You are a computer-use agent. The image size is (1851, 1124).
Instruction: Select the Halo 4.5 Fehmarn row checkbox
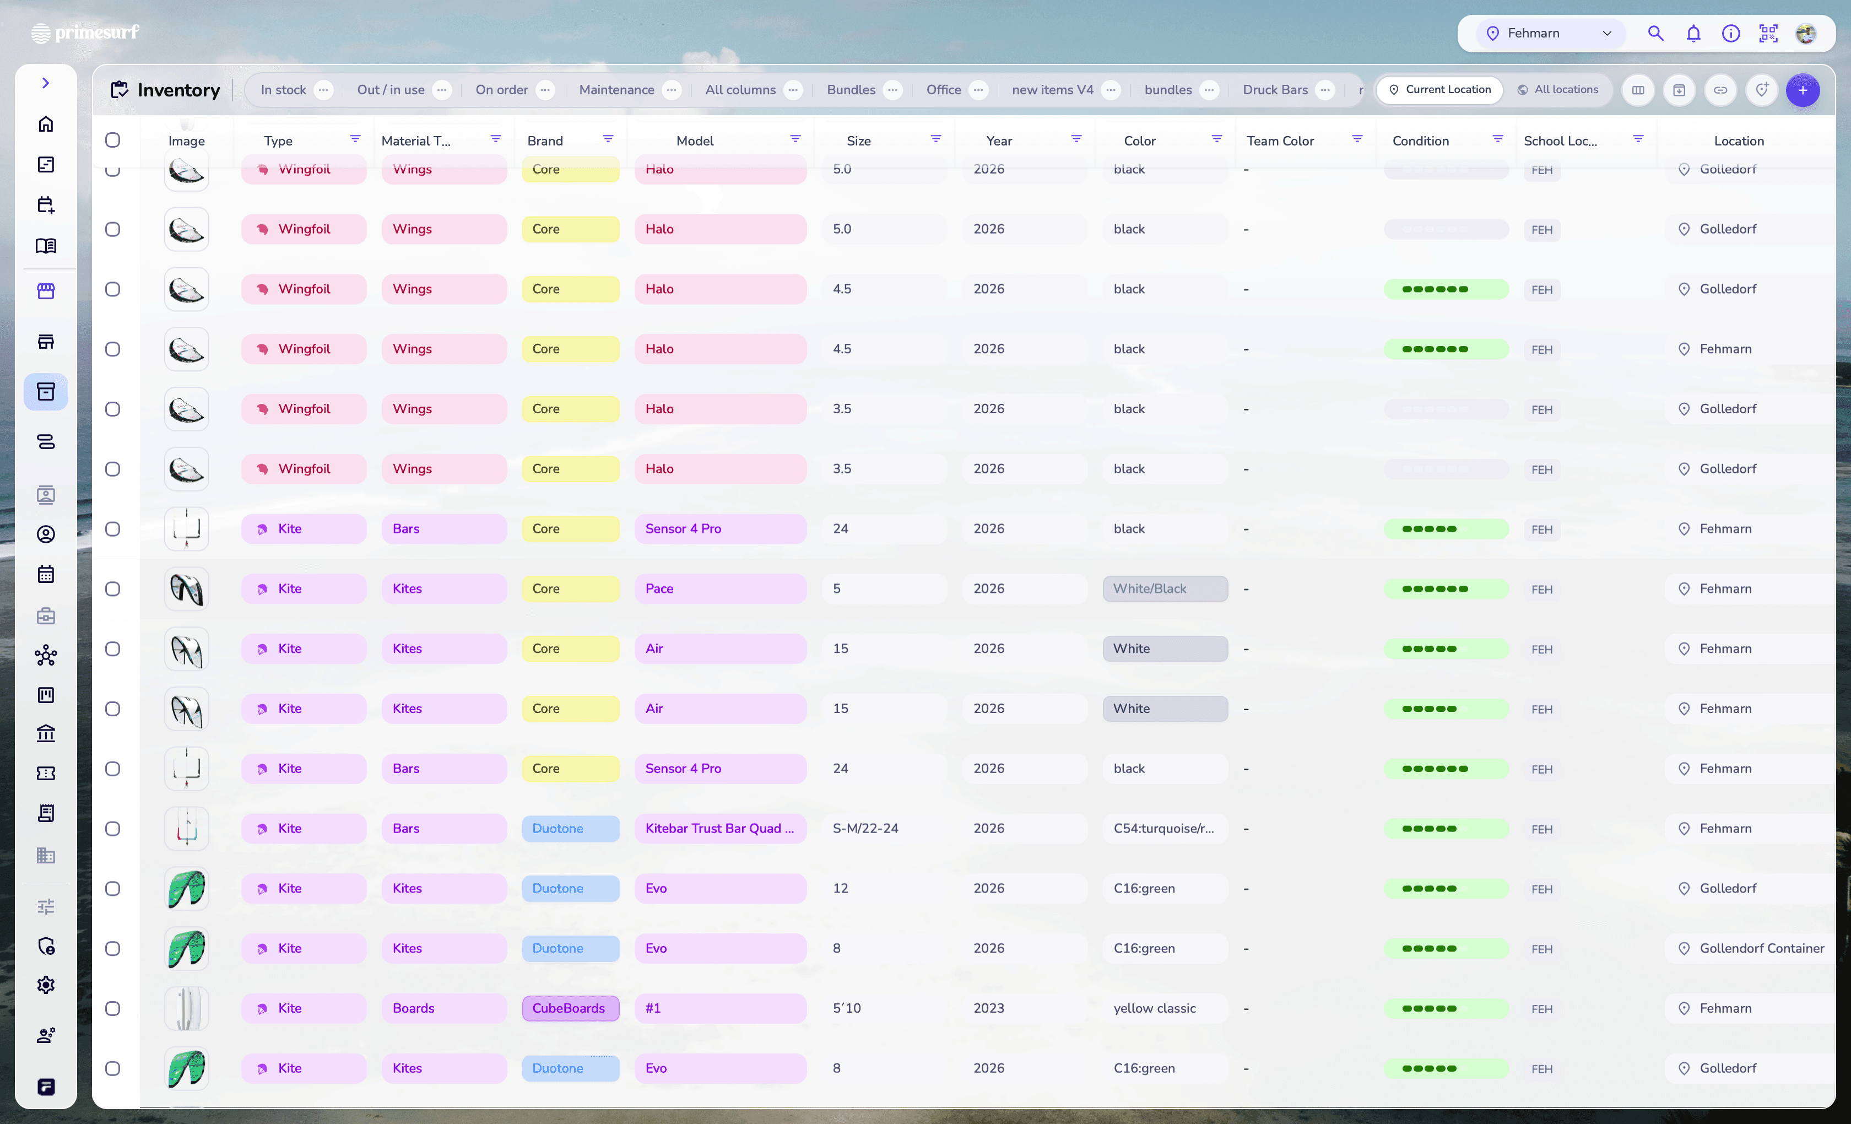[x=113, y=349]
